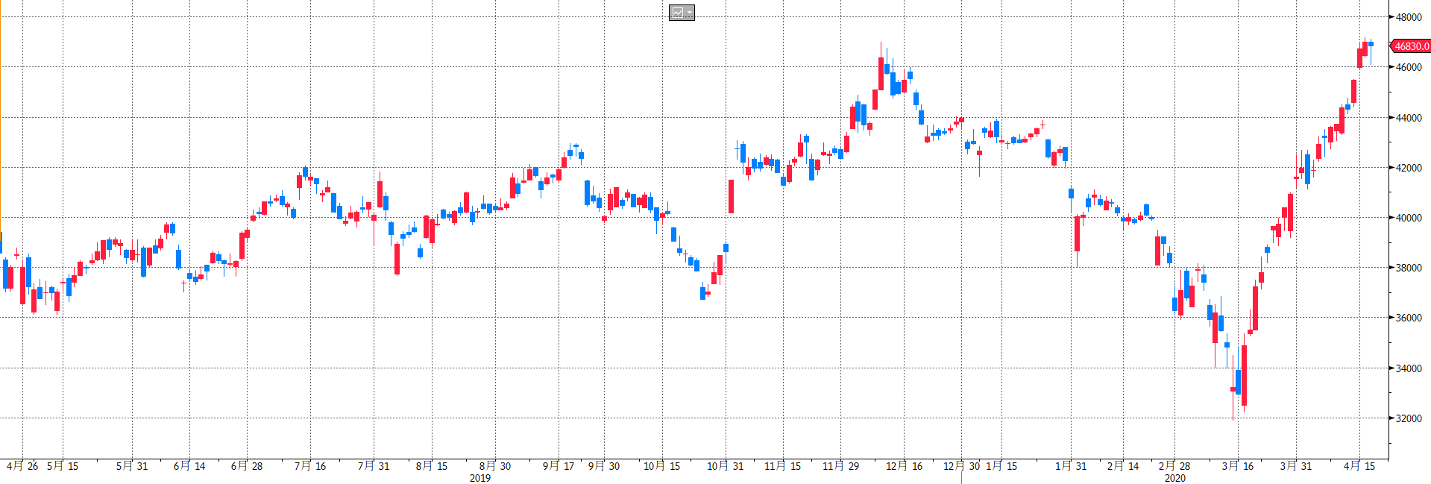The image size is (1431, 484).
Task: Click the 2019 year label
Action: pyautogui.click(x=480, y=478)
